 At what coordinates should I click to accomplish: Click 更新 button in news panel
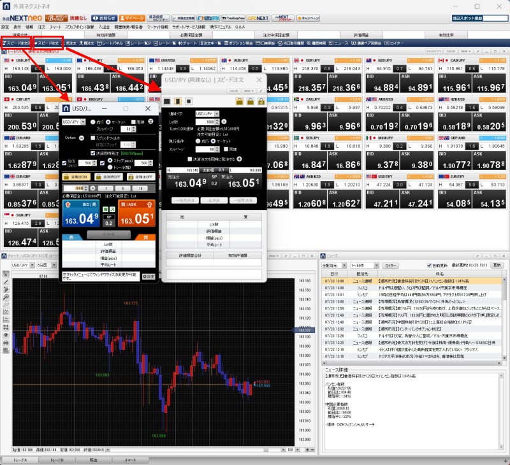pos(497,265)
